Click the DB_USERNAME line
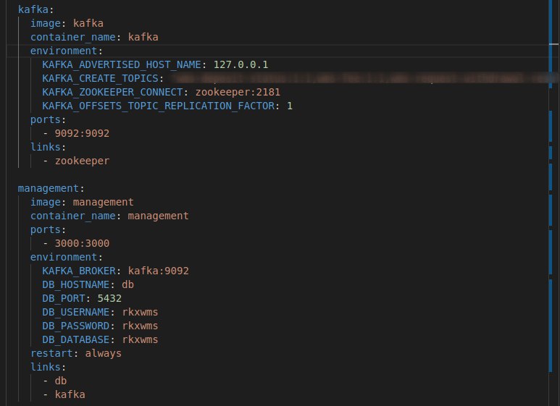Viewport: 560px width, 406px height. tap(100, 312)
